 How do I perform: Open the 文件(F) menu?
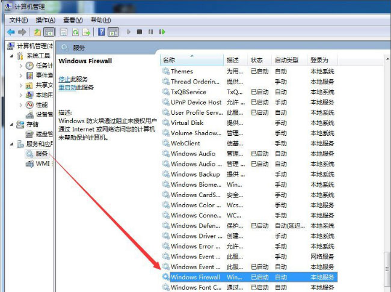pyautogui.click(x=19, y=20)
